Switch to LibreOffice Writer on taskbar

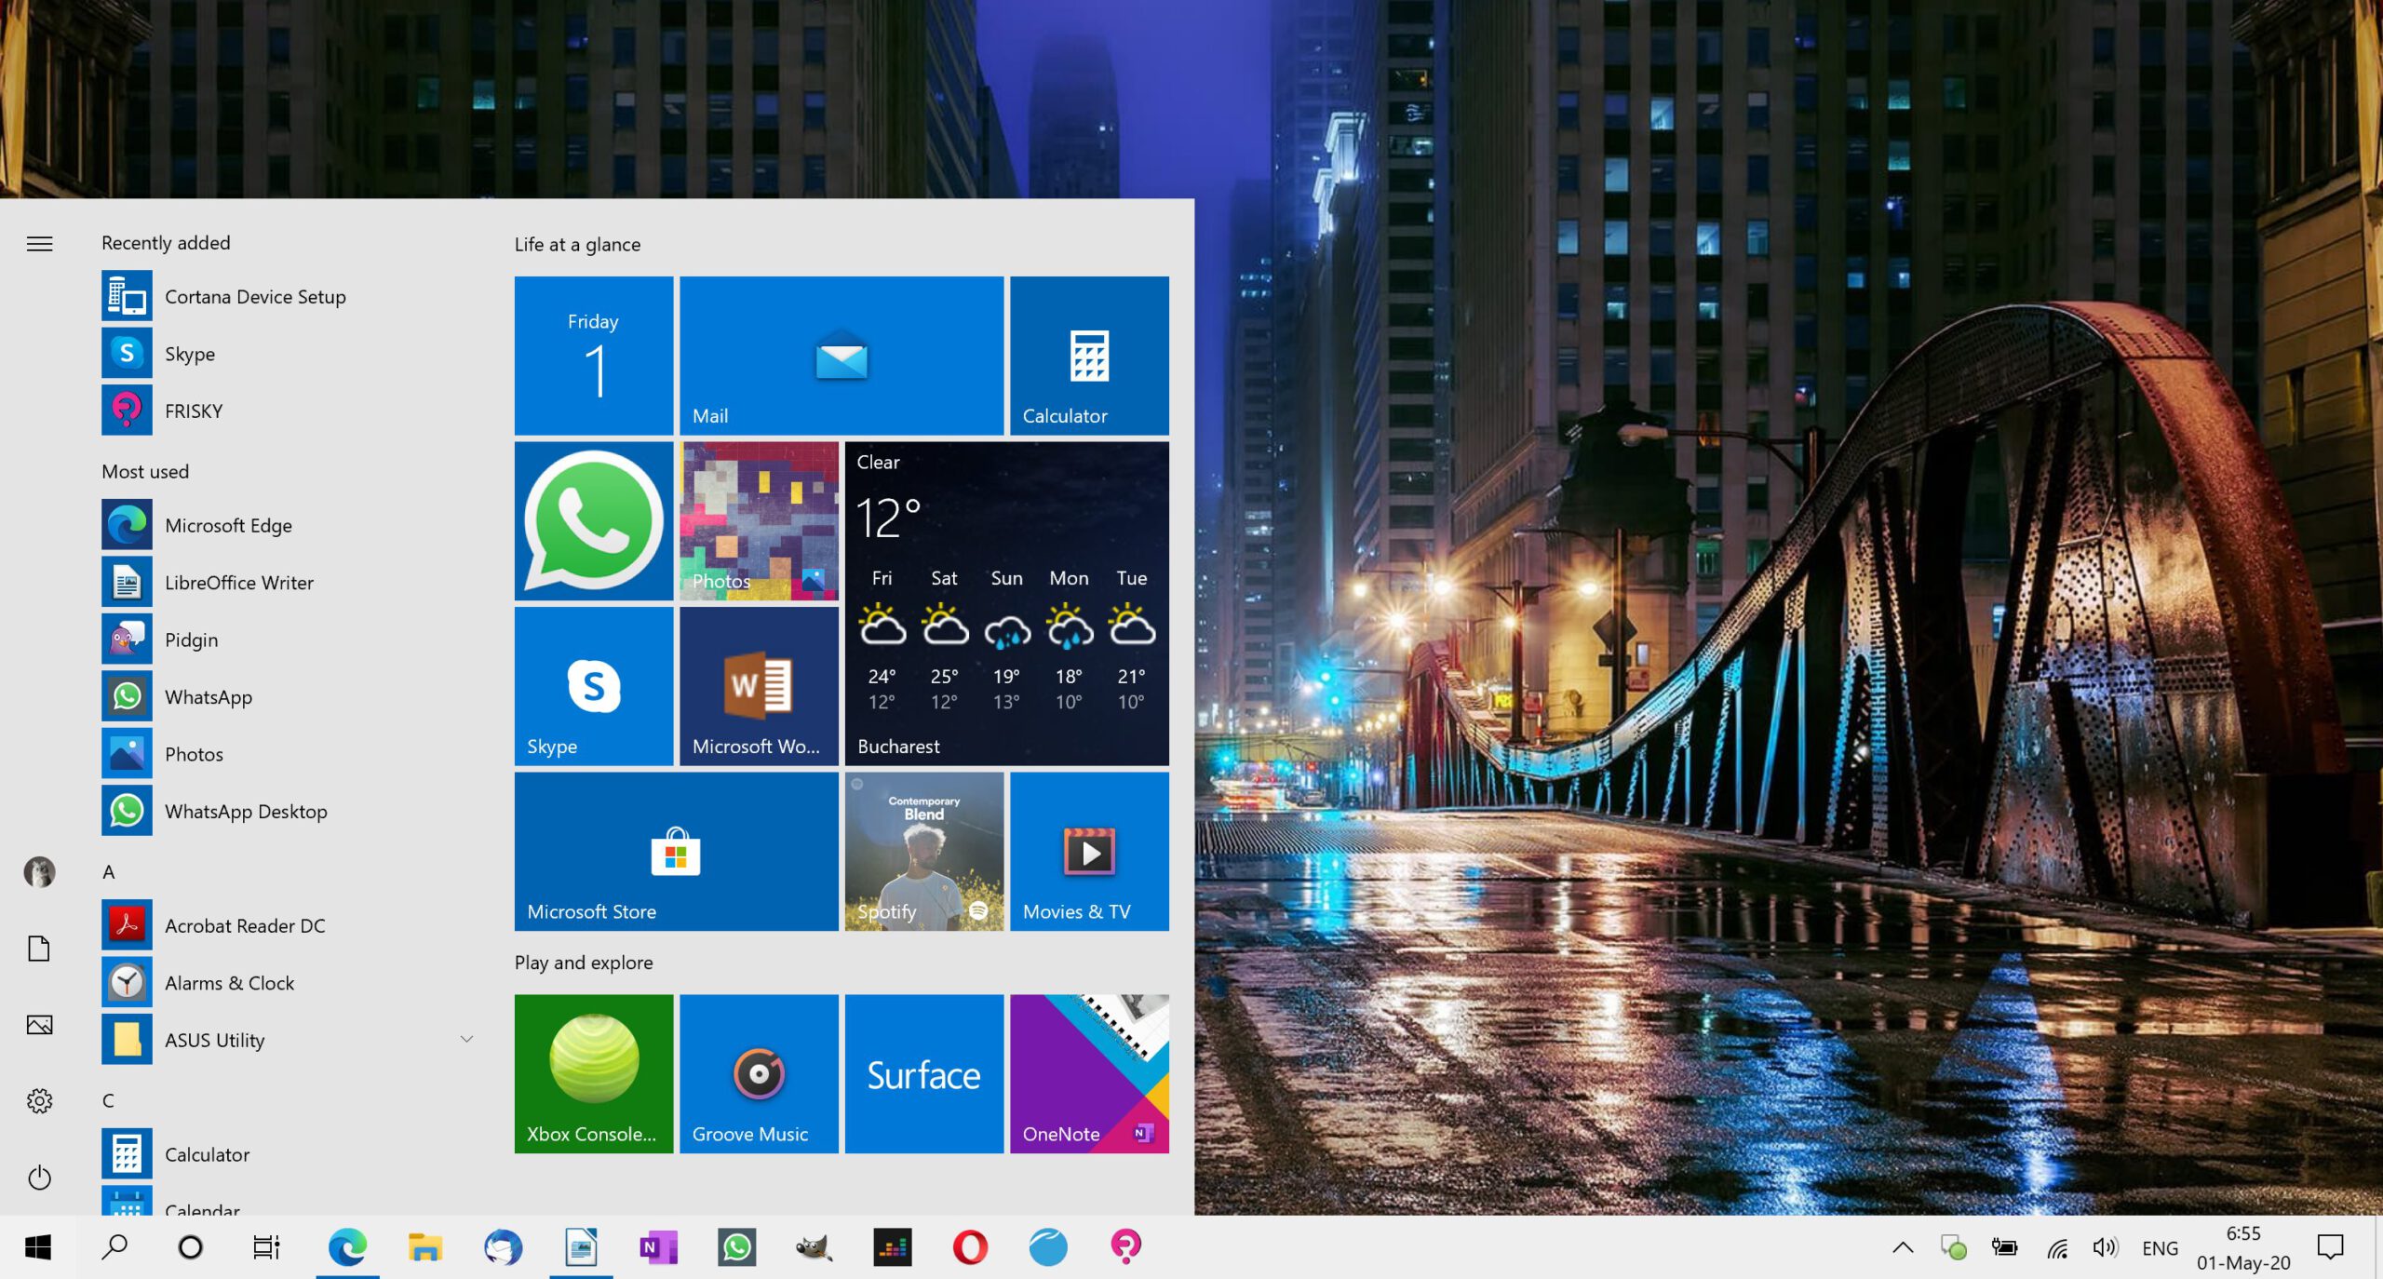tap(582, 1247)
